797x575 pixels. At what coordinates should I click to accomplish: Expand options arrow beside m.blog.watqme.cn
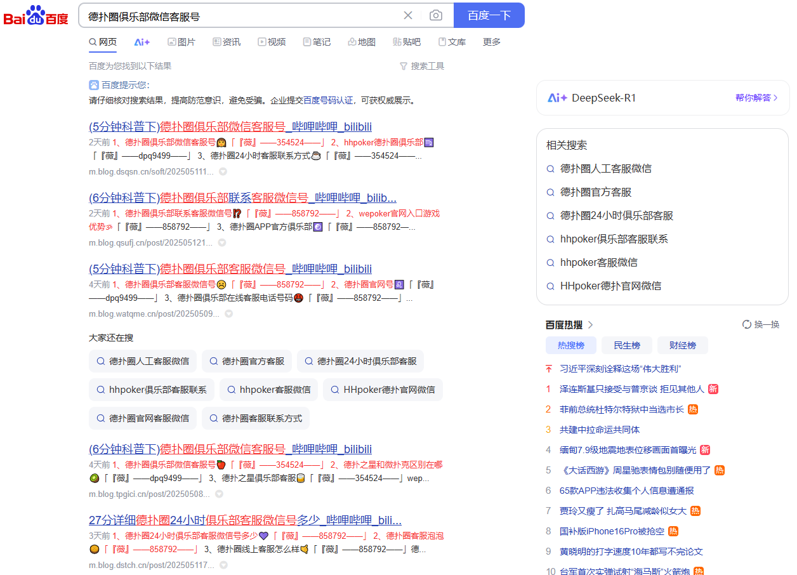(x=228, y=314)
